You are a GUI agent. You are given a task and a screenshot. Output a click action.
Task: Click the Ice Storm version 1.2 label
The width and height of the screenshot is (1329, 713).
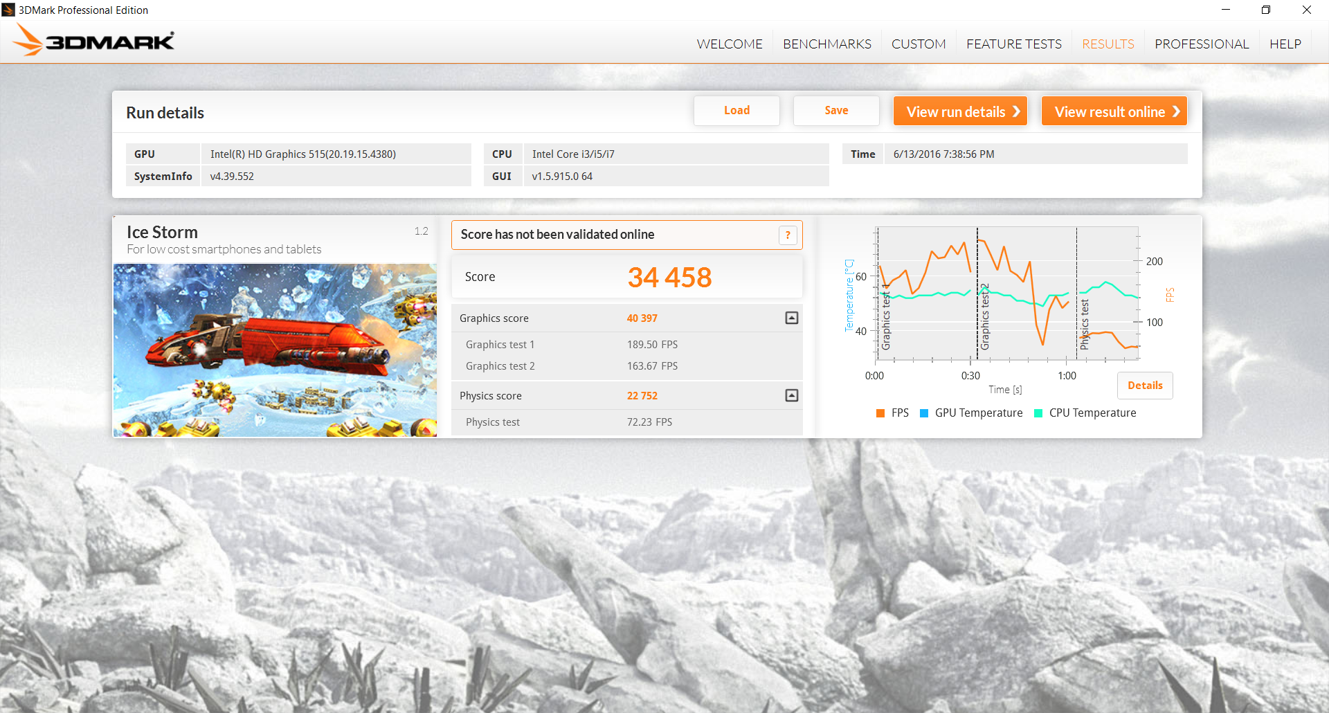pos(422,231)
